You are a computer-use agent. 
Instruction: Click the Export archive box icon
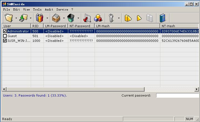[x=56, y=18]
